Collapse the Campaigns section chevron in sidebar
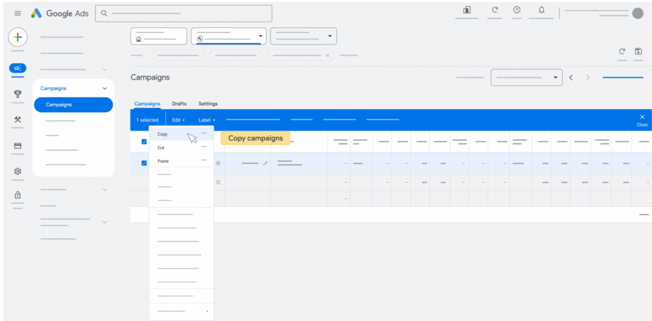The width and height of the screenshot is (652, 321). click(x=104, y=89)
